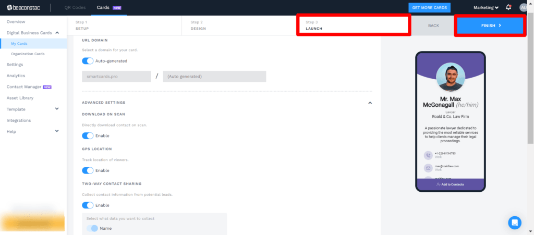Toggle GPS Location Enable switch
534x235 pixels.
click(x=88, y=170)
